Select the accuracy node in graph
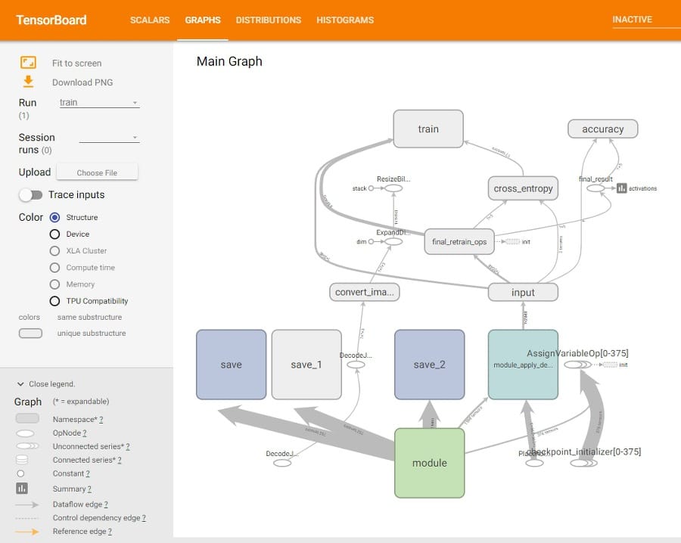681x543 pixels. [x=602, y=129]
